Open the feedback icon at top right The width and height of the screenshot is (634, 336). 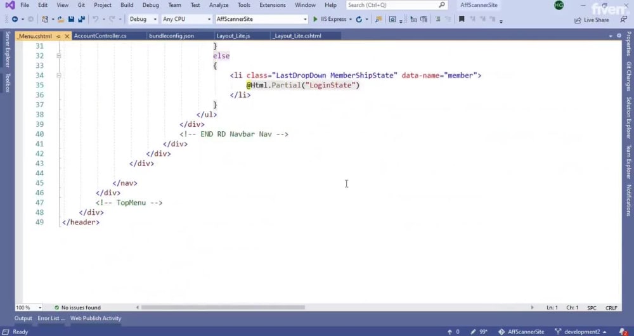click(x=623, y=20)
